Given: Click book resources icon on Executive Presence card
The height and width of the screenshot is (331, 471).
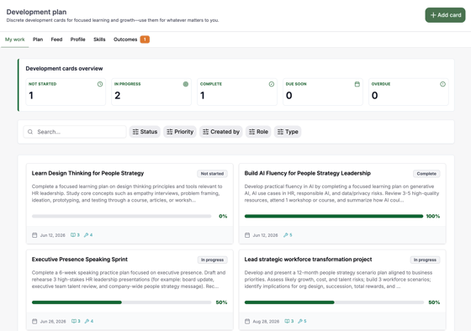Looking at the screenshot, I should pyautogui.click(x=74, y=321).
